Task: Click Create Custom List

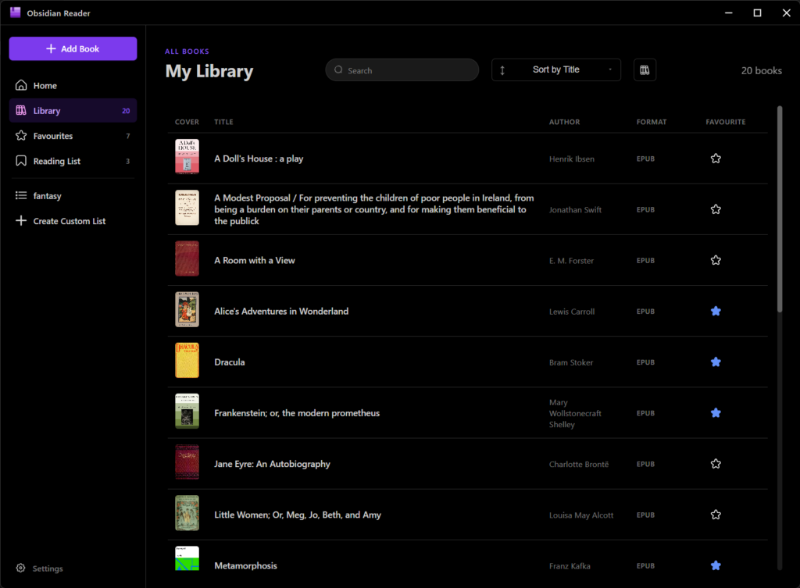Action: point(73,221)
